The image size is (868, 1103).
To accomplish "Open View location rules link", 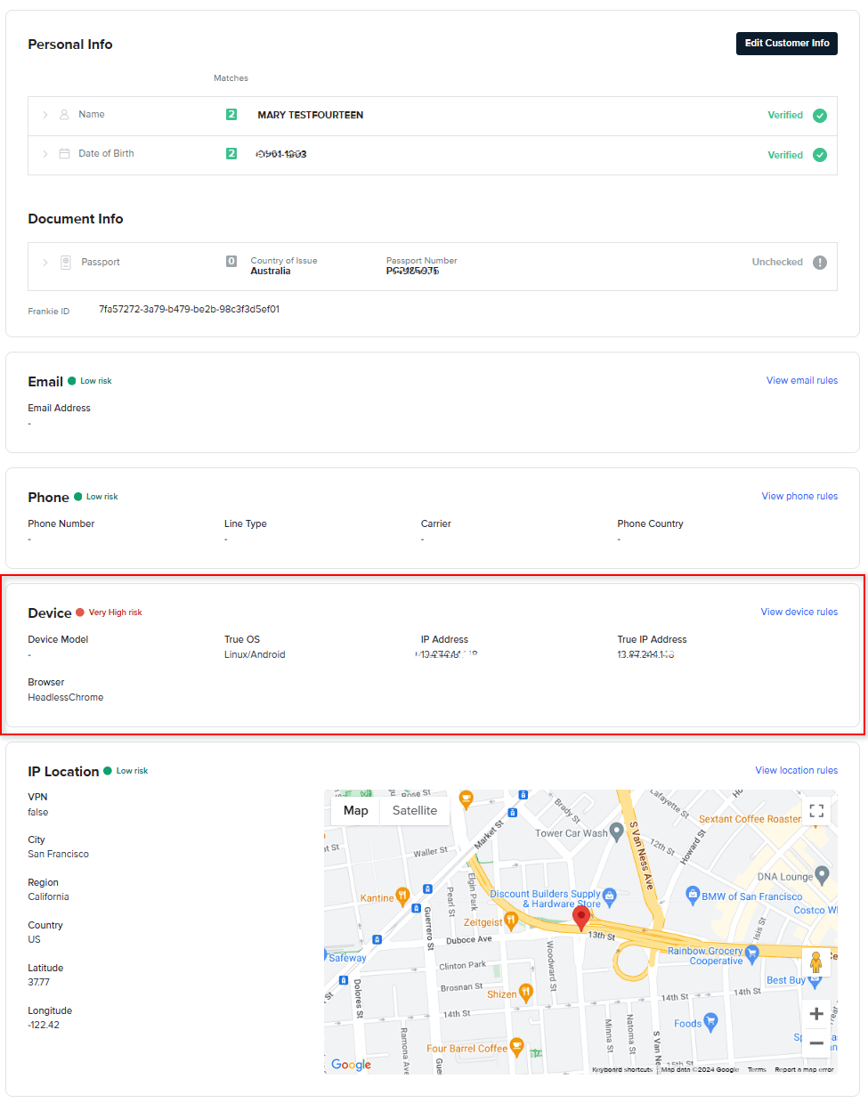I will pyautogui.click(x=796, y=771).
